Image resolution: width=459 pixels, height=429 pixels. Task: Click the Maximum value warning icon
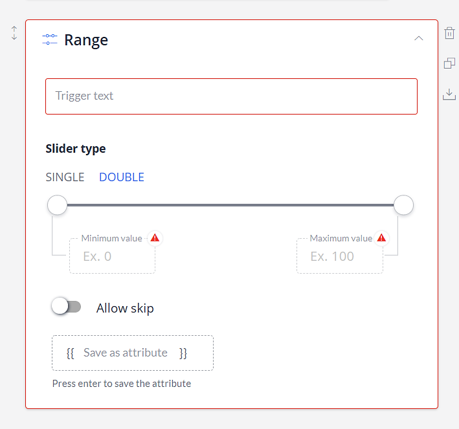381,238
